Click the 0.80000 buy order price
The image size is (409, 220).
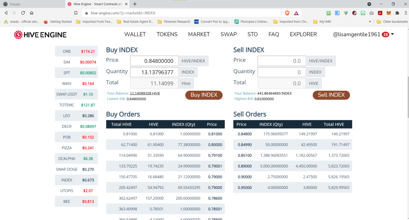click(x=215, y=145)
